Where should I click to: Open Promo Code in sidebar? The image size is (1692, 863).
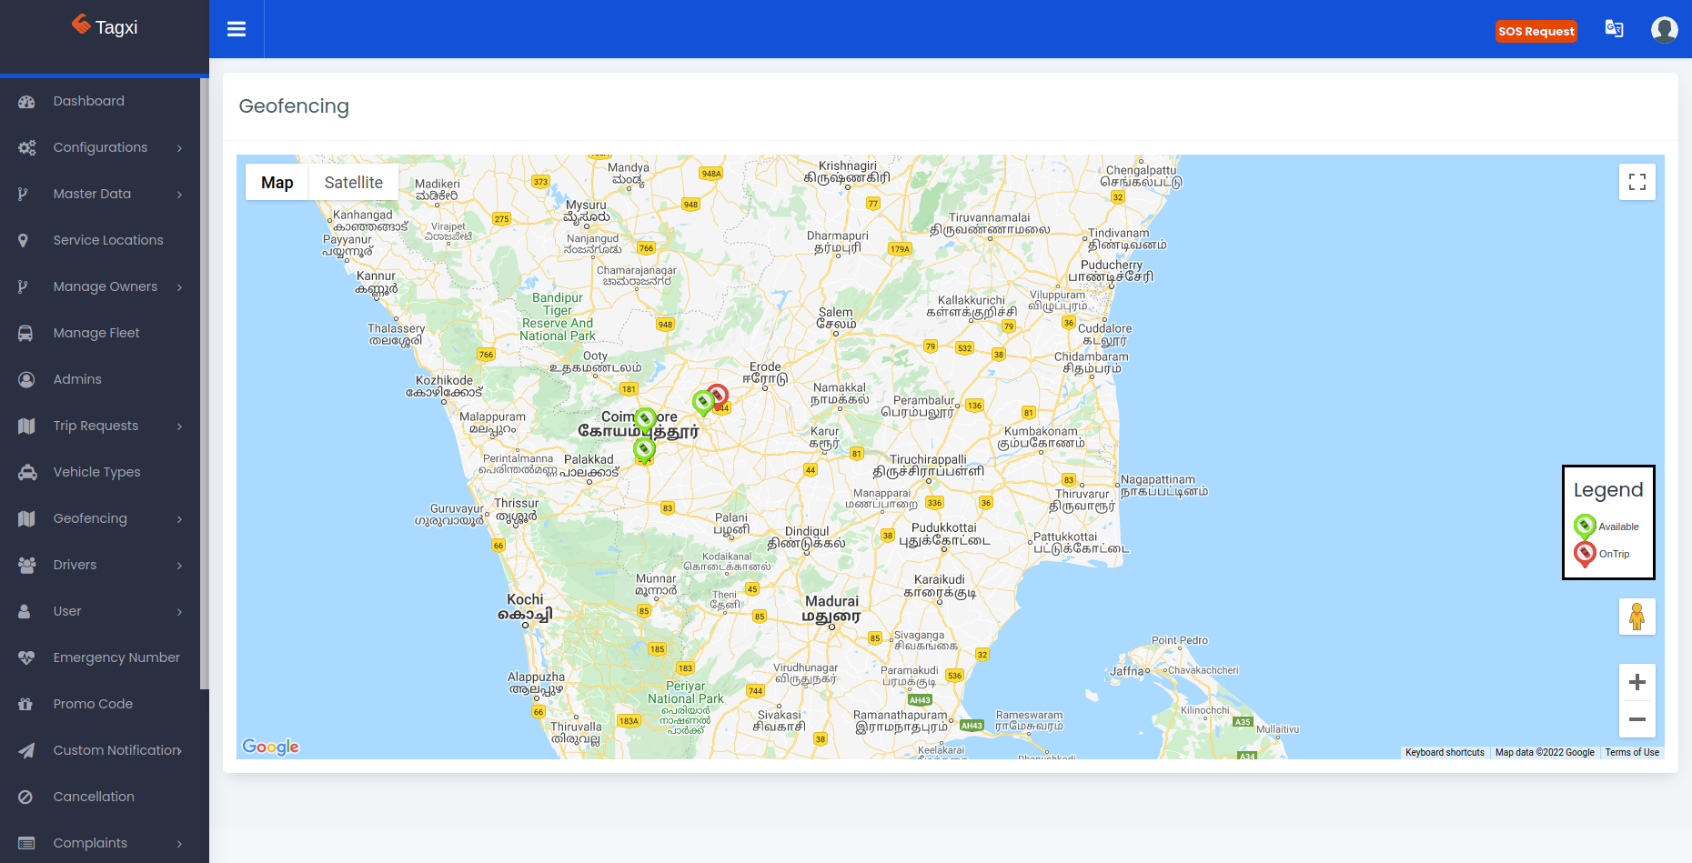pyautogui.click(x=93, y=704)
